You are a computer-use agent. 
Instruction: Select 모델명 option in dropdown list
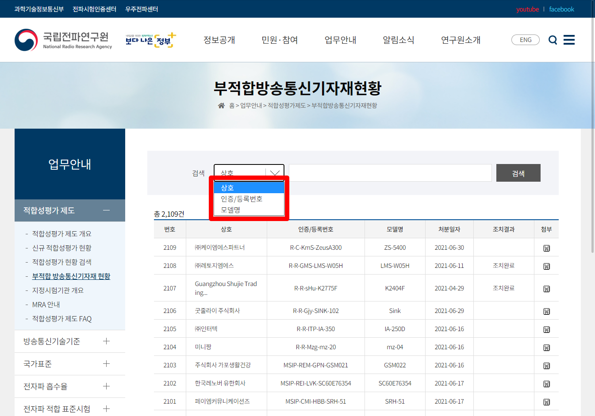pos(249,210)
